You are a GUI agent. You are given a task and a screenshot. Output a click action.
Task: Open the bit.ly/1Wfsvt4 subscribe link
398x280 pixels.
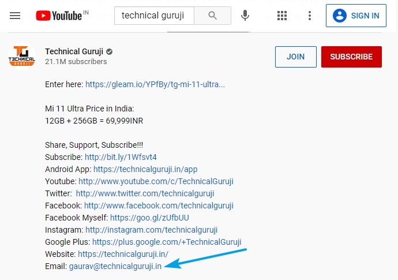click(x=121, y=157)
